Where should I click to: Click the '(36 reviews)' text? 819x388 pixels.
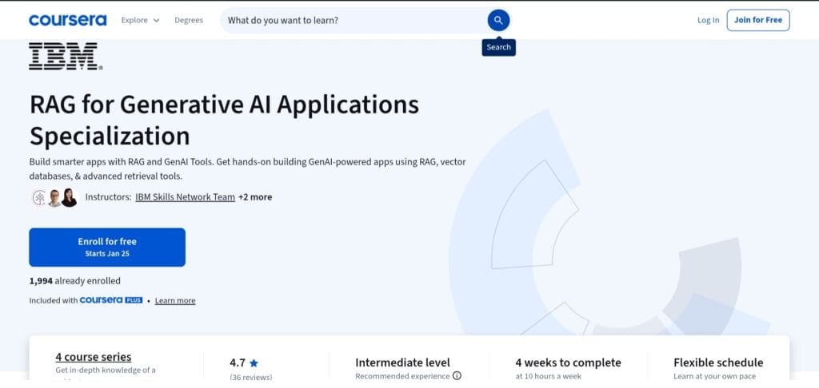[250, 377]
